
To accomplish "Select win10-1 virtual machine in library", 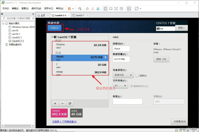I will click(x=14, y=34).
